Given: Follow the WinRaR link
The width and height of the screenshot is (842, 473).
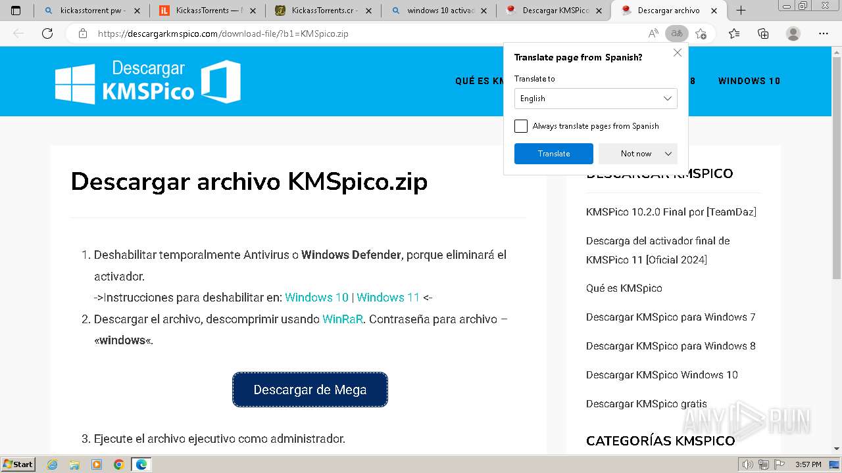Looking at the screenshot, I should point(343,319).
